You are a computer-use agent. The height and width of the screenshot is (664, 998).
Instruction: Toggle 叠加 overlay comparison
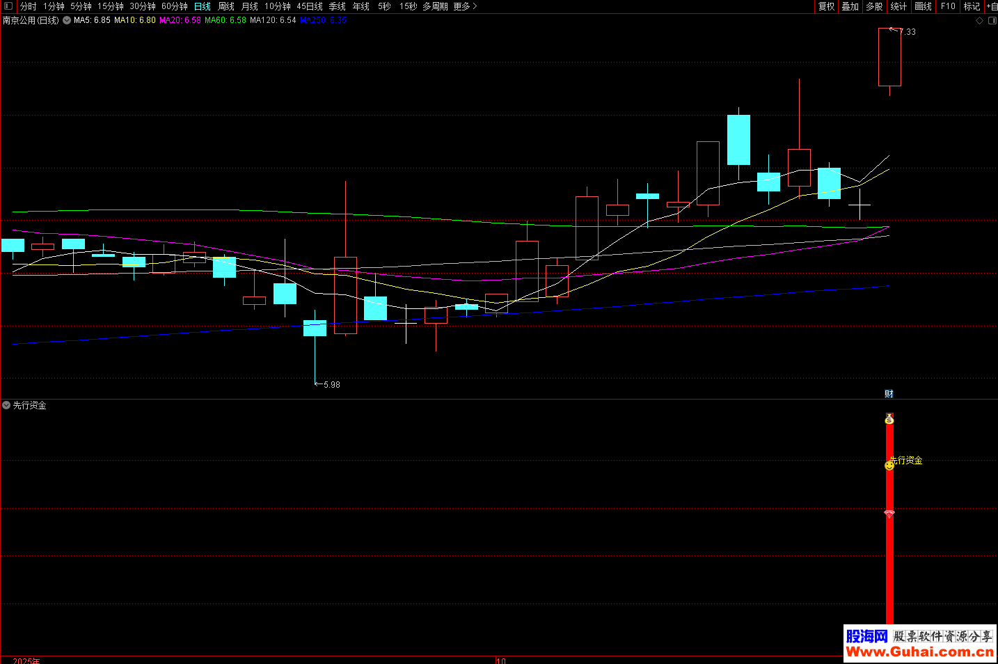(850, 6)
